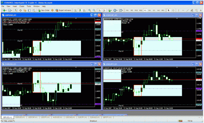Open the Strategy Tester icon
The image size is (204, 123).
point(34,10)
